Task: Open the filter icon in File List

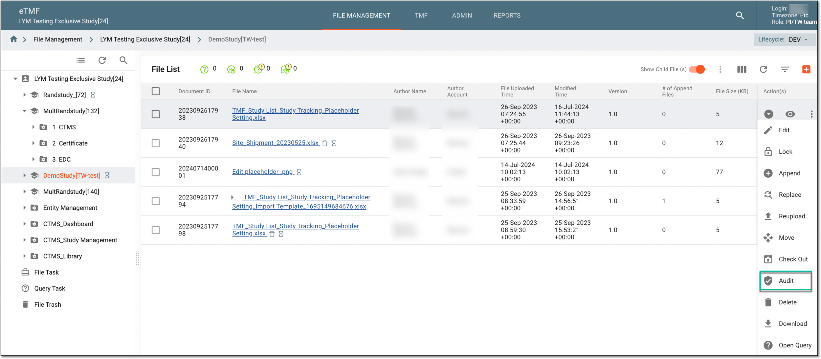Action: (785, 69)
